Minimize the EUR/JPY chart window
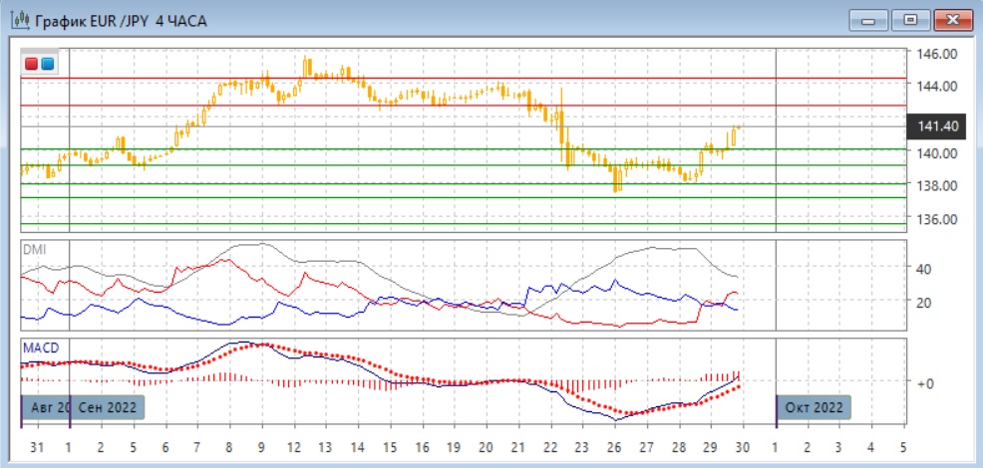This screenshot has height=468, width=983. pyautogui.click(x=868, y=21)
